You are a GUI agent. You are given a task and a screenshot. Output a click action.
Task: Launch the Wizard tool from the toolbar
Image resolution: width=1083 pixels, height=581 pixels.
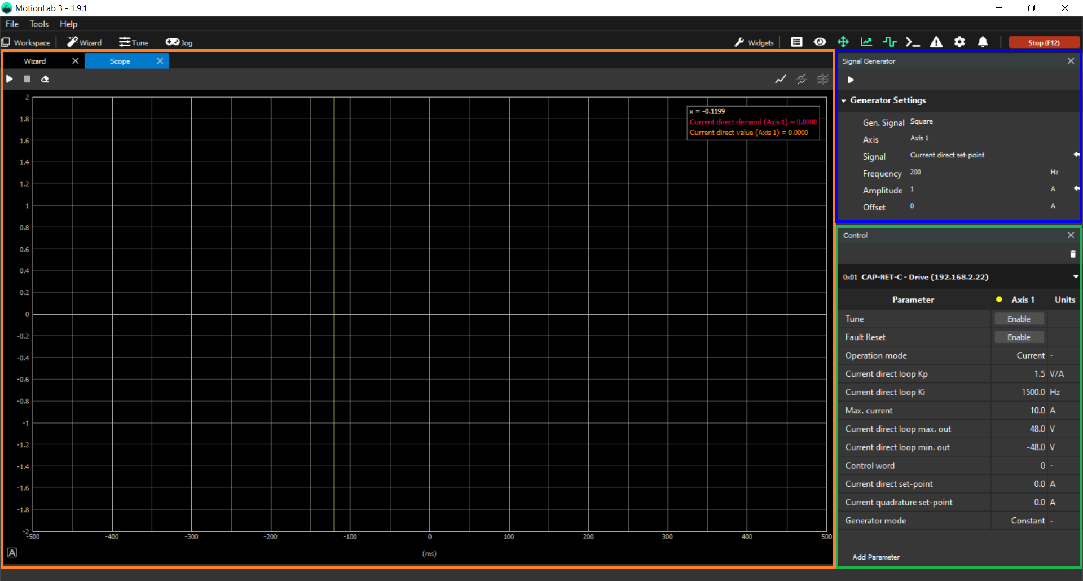84,42
